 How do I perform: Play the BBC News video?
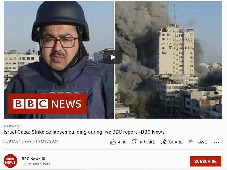click(113, 57)
